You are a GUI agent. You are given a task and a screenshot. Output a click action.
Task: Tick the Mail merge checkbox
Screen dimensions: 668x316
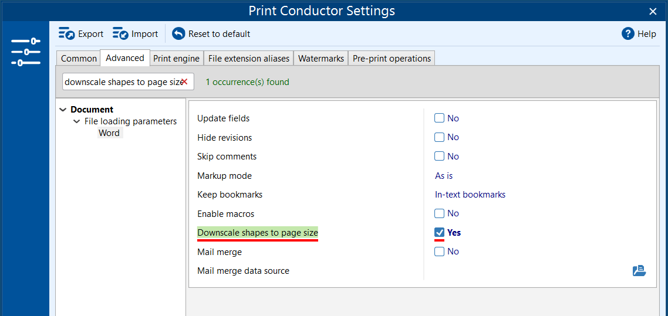(x=439, y=252)
